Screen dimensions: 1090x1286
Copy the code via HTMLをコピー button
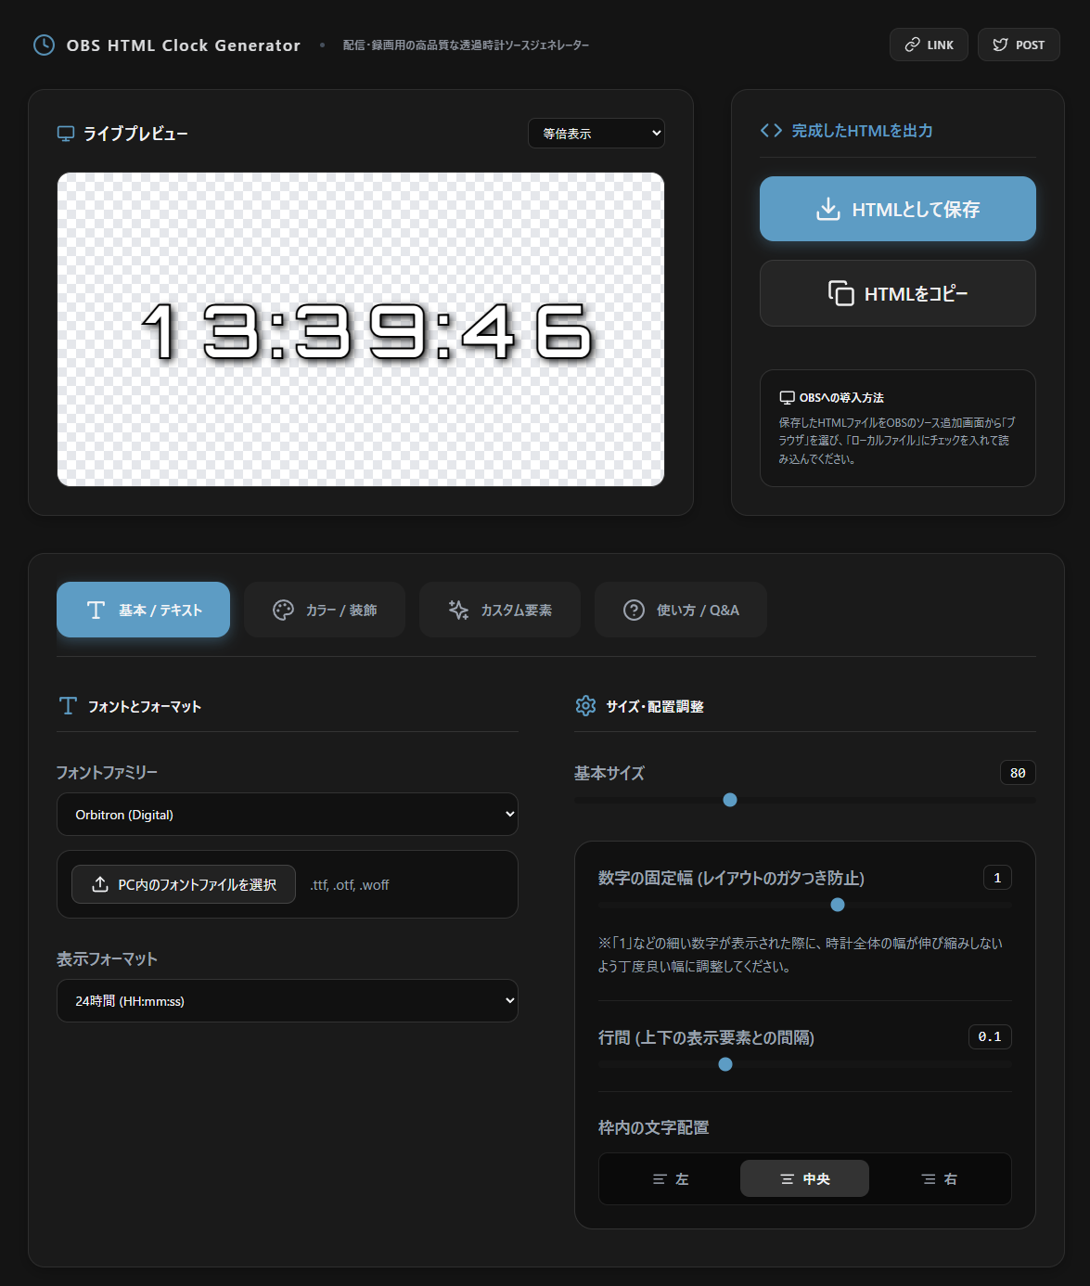(898, 293)
